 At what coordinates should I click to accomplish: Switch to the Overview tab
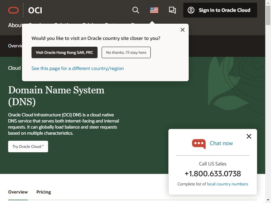18,192
